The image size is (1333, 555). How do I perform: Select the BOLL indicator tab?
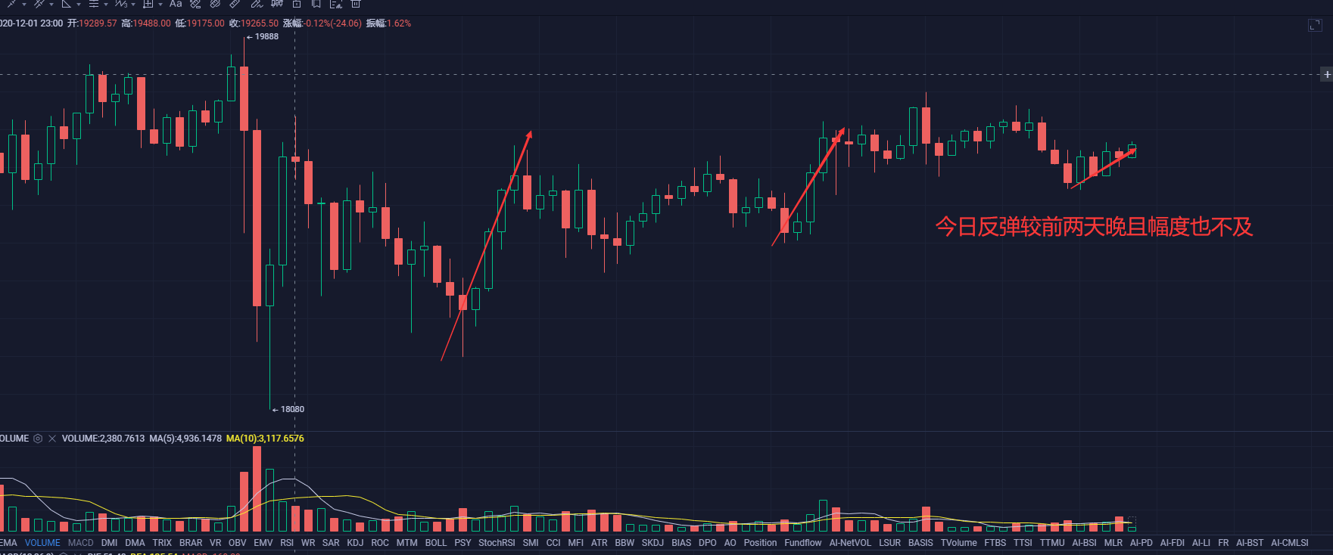coord(436,543)
